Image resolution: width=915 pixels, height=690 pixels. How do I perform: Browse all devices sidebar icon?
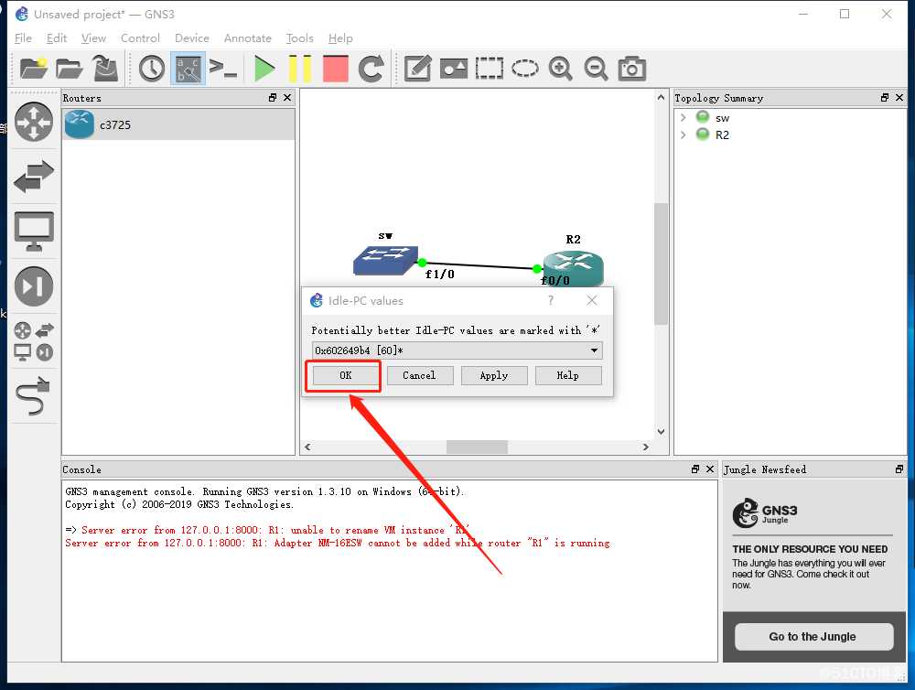point(33,341)
